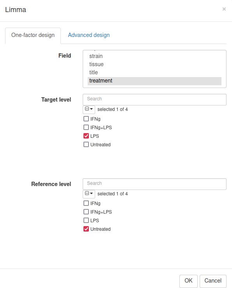Open Reference level selection dropdown arrow
This screenshot has width=232, height=288.
[89, 194]
